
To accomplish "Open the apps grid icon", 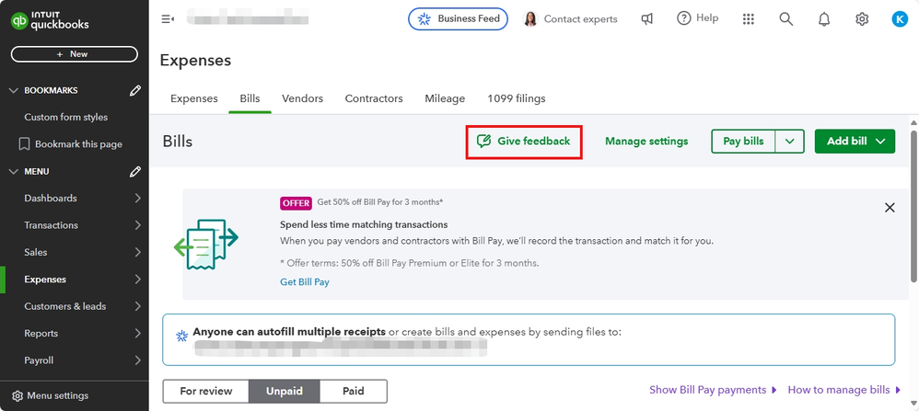I will (749, 18).
